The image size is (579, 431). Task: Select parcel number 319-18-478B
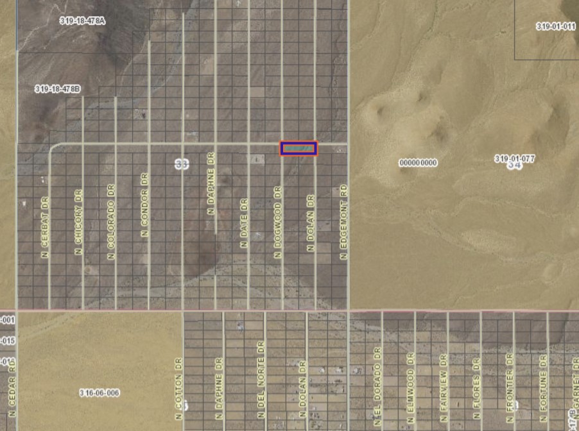[57, 89]
